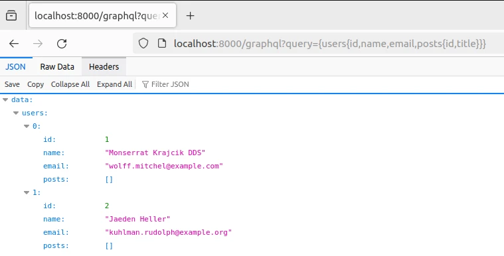
Task: Switch to the JSON viewer tab
Action: [15, 67]
